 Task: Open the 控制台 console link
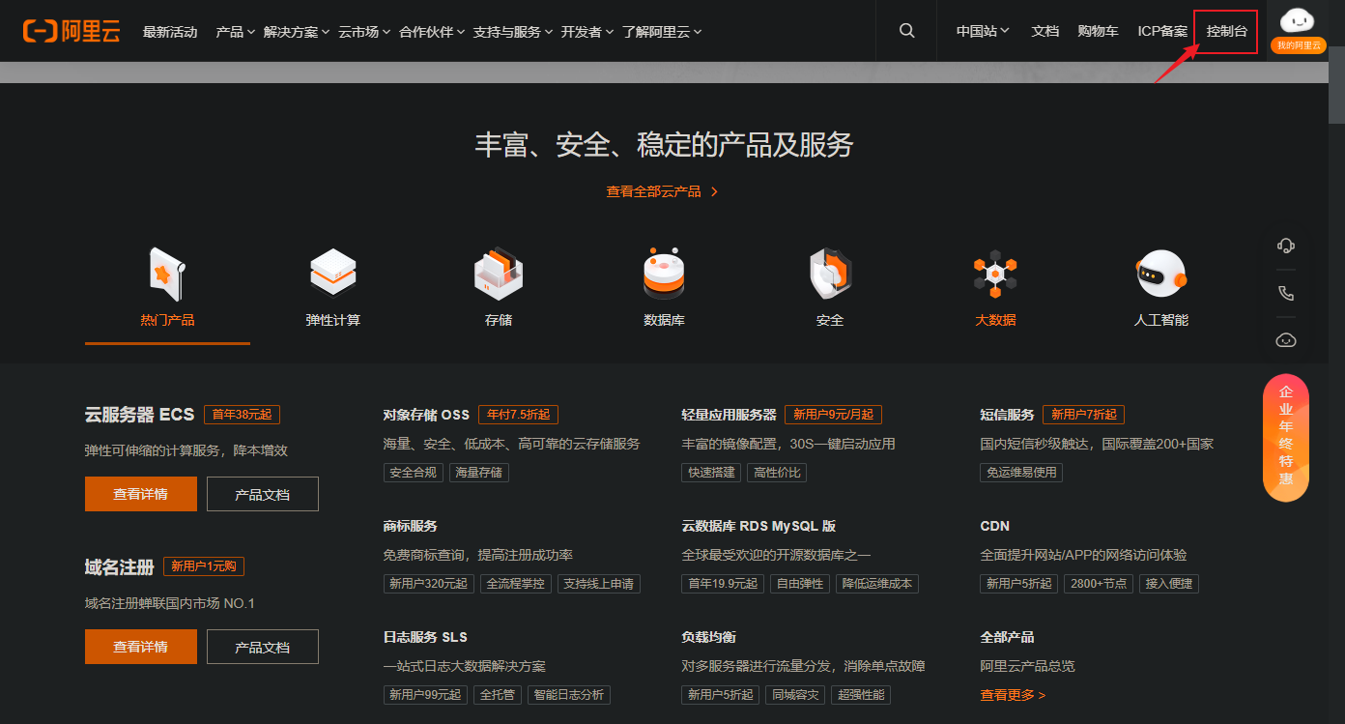(x=1226, y=31)
